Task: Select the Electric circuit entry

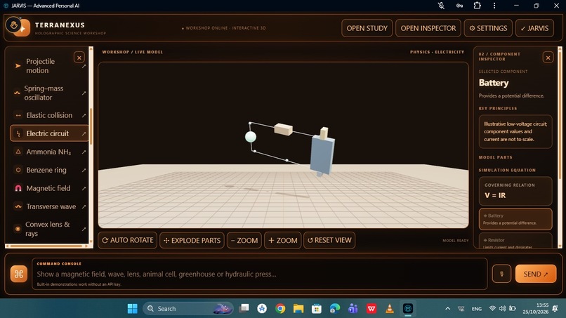Action: (x=48, y=133)
